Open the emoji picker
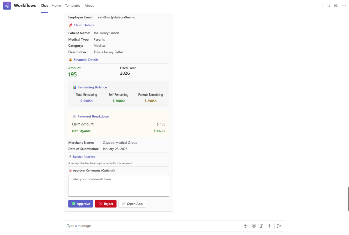This screenshot has height=235, width=349. (x=254, y=226)
